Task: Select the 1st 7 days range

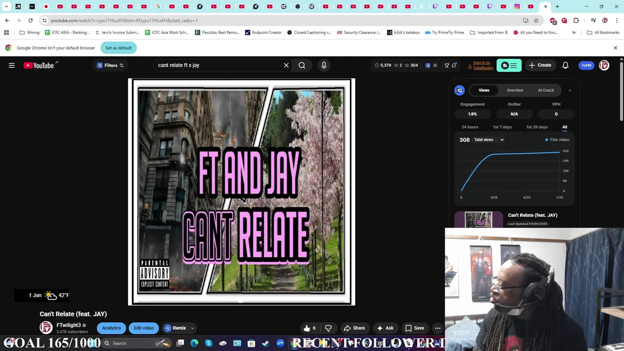Action: [x=502, y=127]
